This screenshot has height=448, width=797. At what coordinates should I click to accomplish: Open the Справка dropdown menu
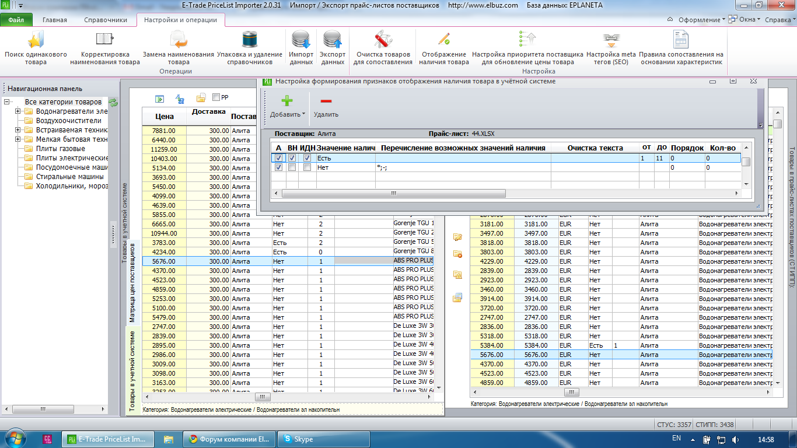(x=779, y=20)
